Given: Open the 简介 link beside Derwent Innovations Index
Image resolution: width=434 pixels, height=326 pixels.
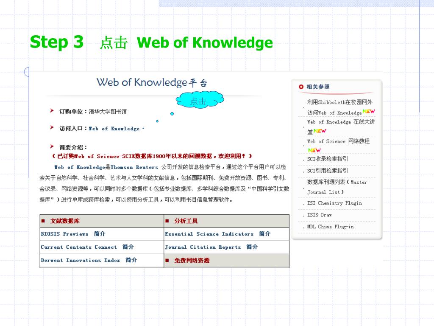Looking at the screenshot, I should [131, 260].
